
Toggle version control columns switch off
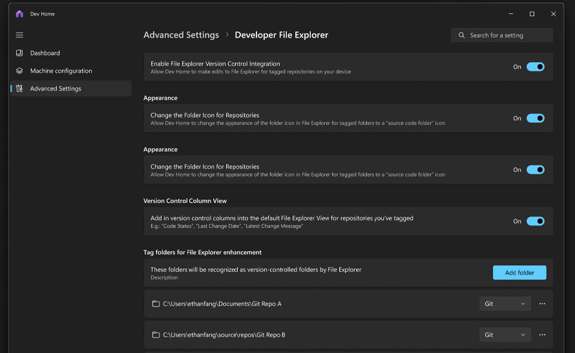(536, 221)
